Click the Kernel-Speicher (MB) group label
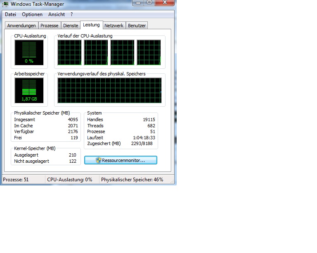This screenshot has height=253, width=317. (35, 148)
